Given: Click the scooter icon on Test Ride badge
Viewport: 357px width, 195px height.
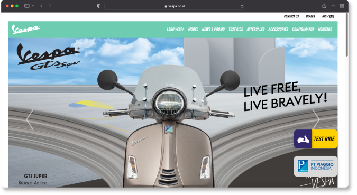Looking at the screenshot, I should (x=303, y=139).
